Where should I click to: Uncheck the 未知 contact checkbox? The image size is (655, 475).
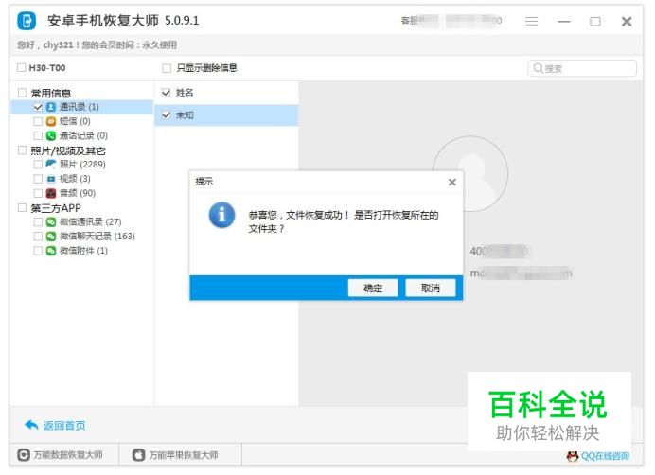click(167, 114)
